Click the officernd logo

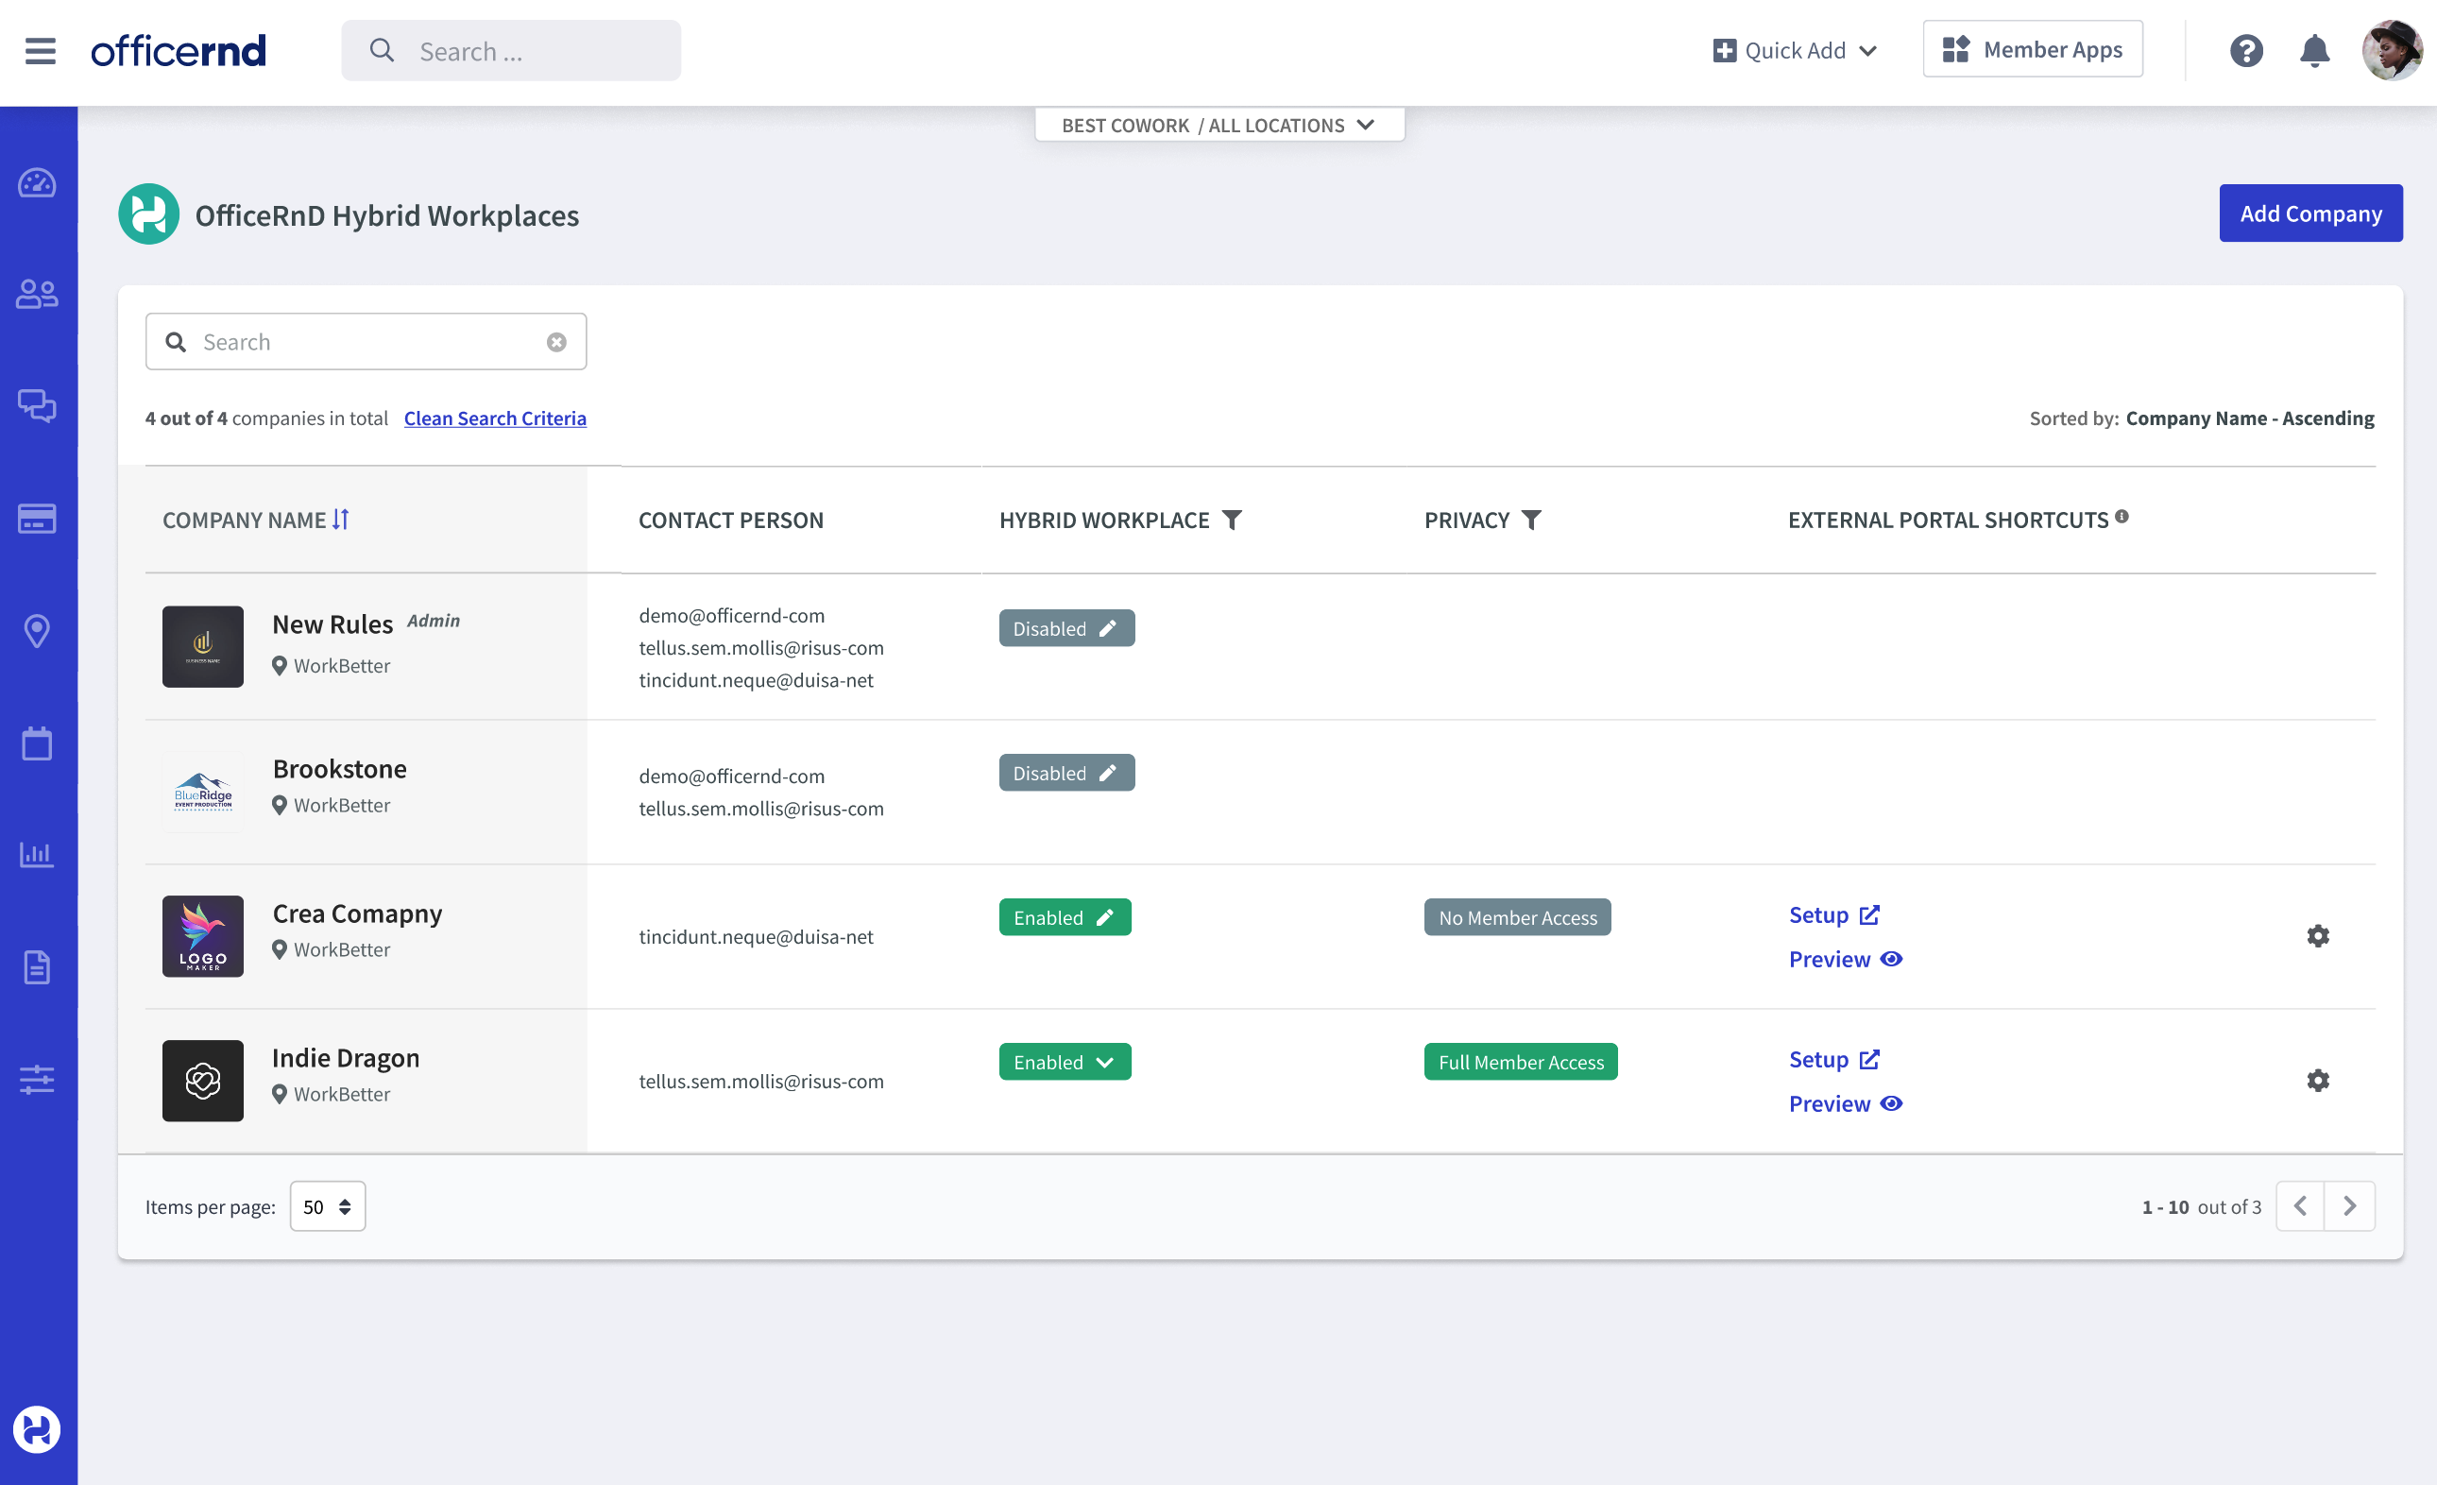[178, 50]
